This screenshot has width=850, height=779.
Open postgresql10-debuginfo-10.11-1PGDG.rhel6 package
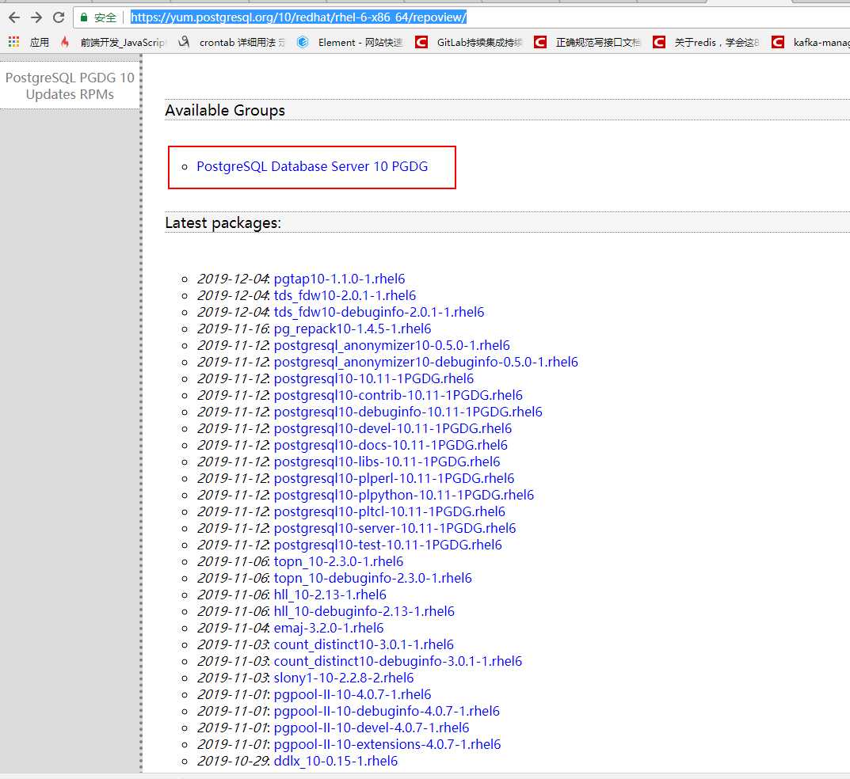pos(408,412)
